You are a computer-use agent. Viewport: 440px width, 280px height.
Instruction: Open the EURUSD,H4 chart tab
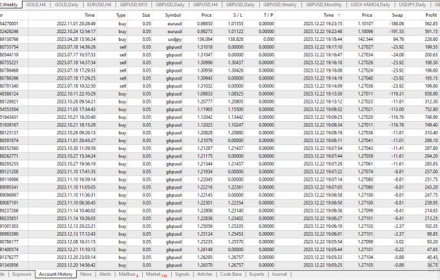tap(99, 5)
